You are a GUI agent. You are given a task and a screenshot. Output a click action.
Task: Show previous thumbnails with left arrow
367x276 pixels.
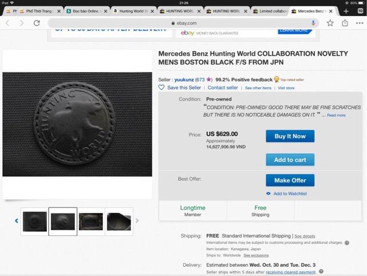click(x=16, y=221)
